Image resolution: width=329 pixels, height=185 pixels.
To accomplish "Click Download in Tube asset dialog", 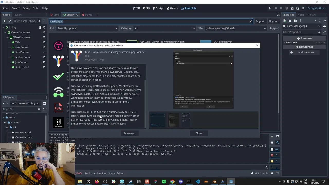I will (x=130, y=133).
